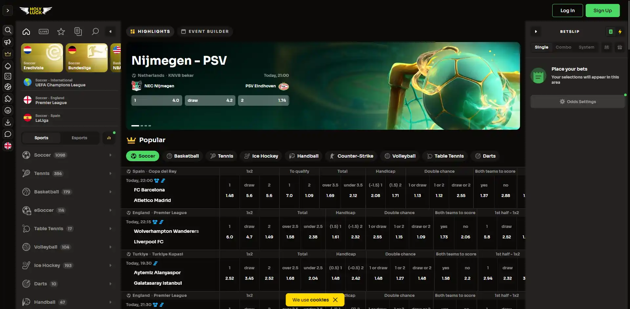The image size is (630, 309).
Task: Switch to the Esports tab
Action: 79,138
